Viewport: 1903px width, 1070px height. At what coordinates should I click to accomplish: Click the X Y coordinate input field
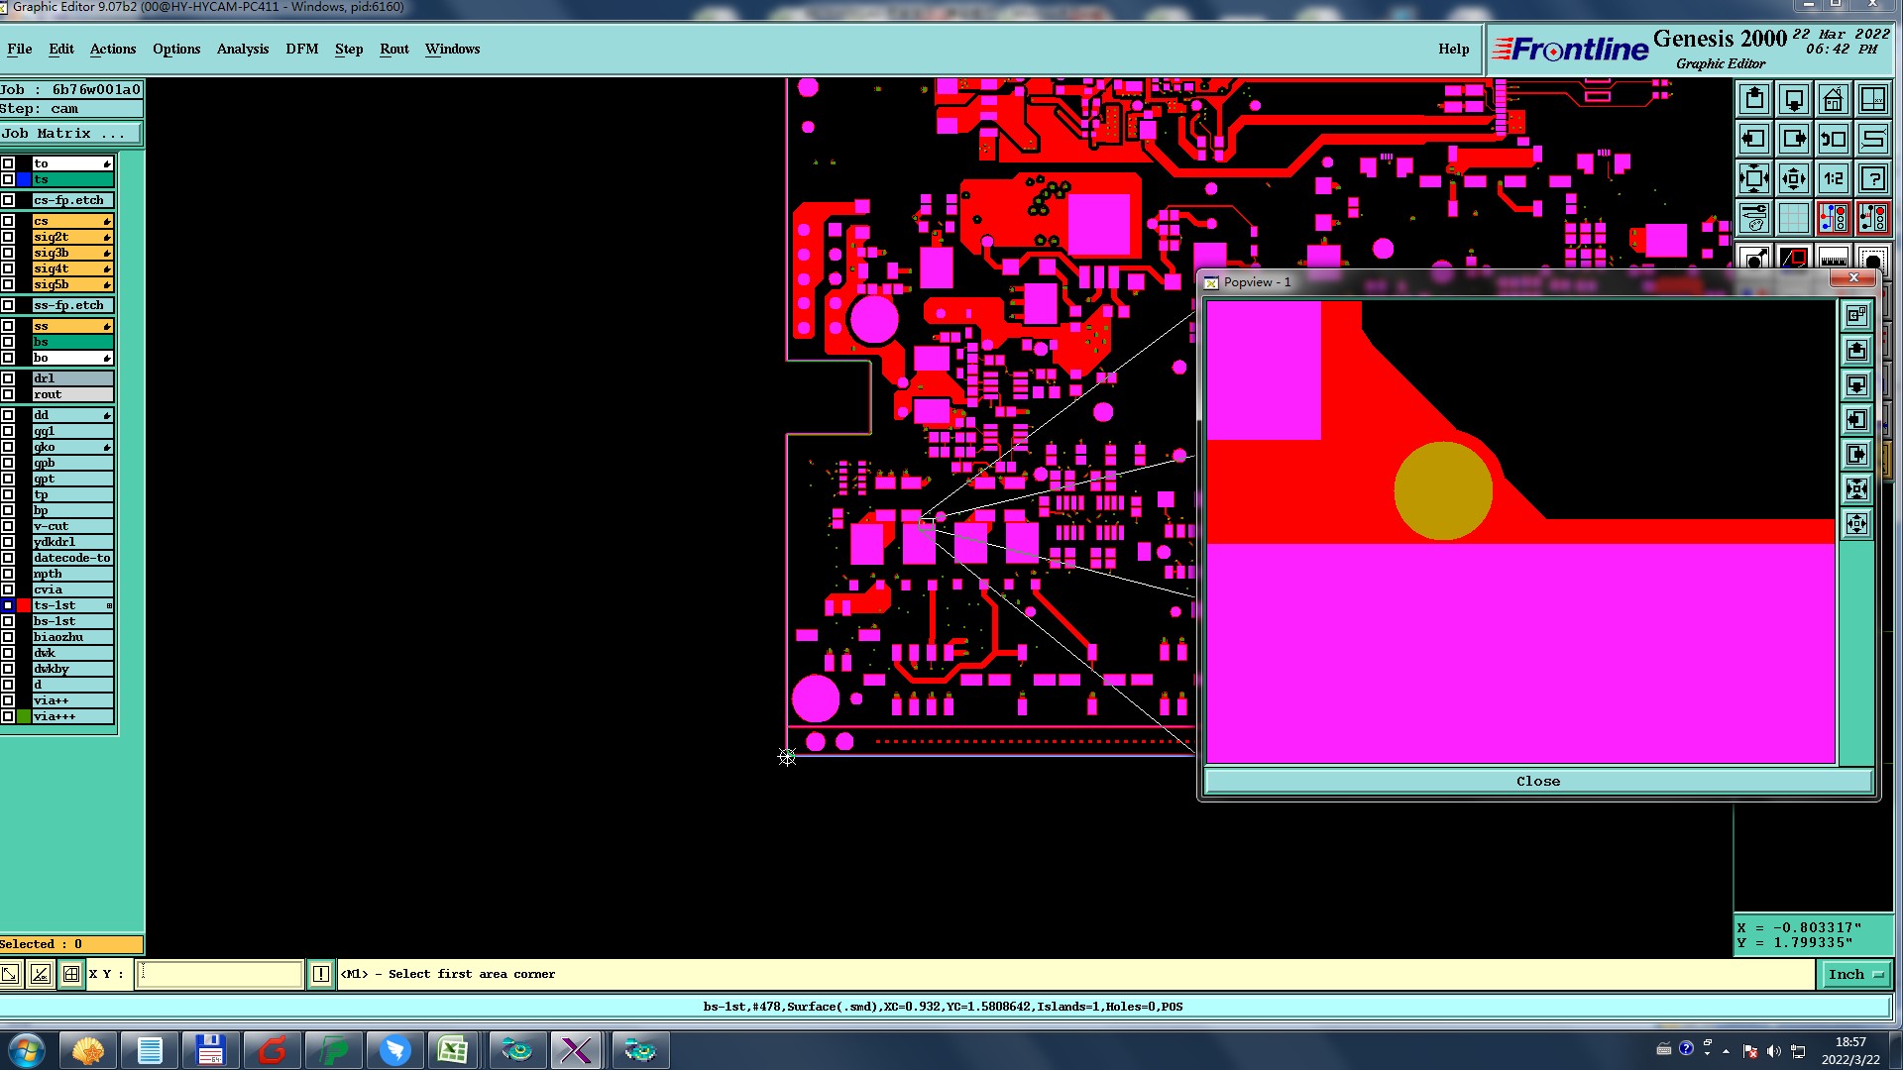(x=218, y=974)
